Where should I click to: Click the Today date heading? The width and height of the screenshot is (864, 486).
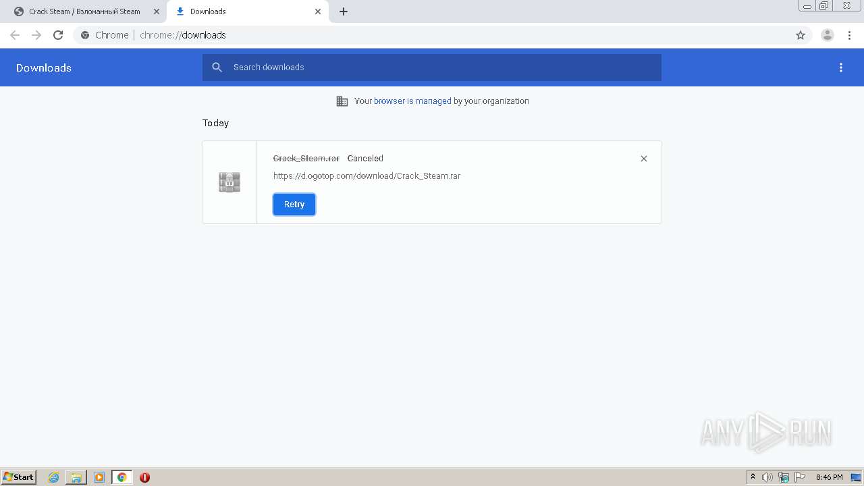(216, 123)
